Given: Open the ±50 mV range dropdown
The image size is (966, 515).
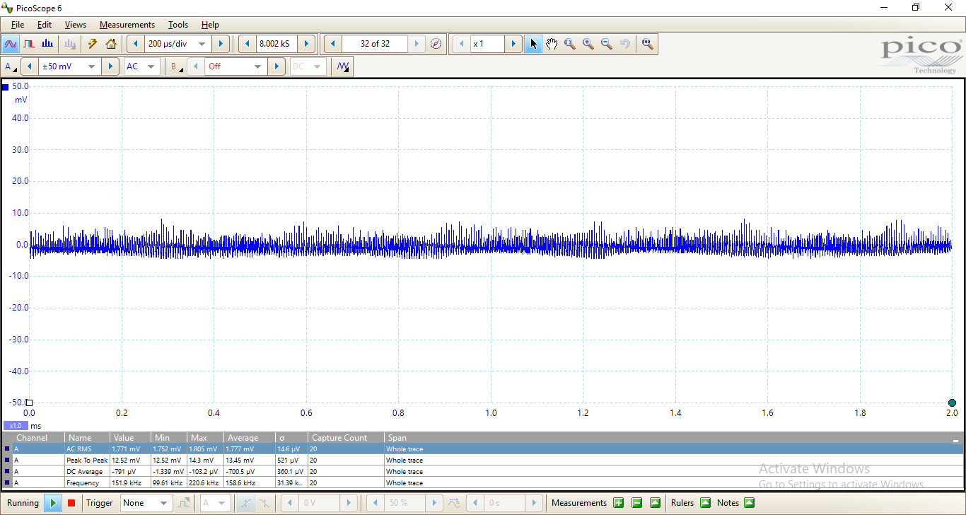Looking at the screenshot, I should (x=91, y=66).
